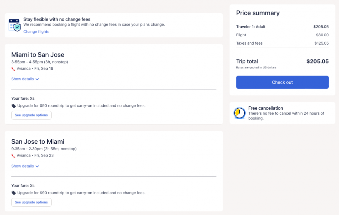Click the upgrade tag icon under return flight
Viewport: 339px width, 215px height.
[x=14, y=193]
